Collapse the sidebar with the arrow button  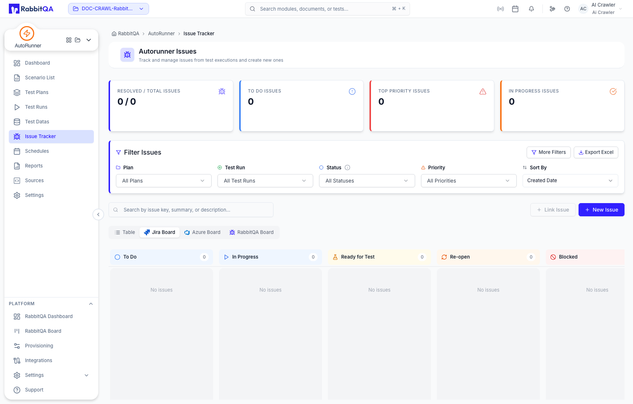point(98,214)
